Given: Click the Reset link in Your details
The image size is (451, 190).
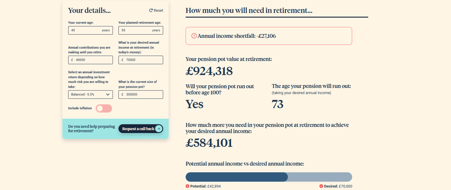Looking at the screenshot, I should click(x=156, y=10).
